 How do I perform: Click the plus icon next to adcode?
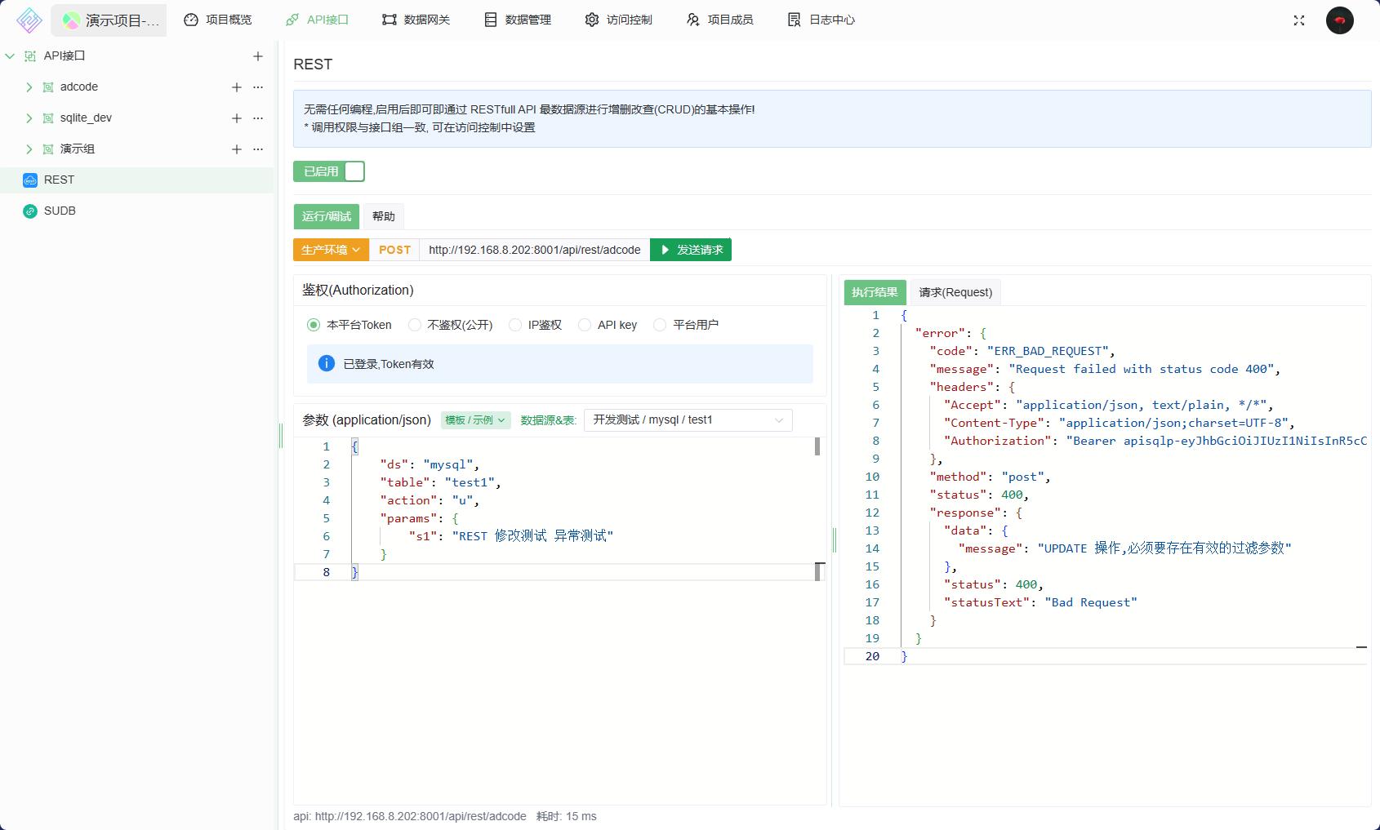[x=237, y=87]
